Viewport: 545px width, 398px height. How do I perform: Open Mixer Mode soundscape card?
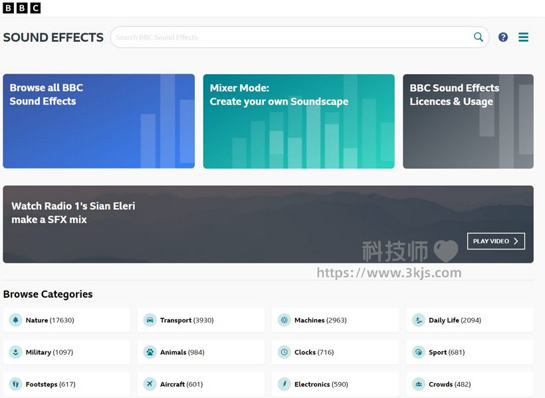(299, 121)
